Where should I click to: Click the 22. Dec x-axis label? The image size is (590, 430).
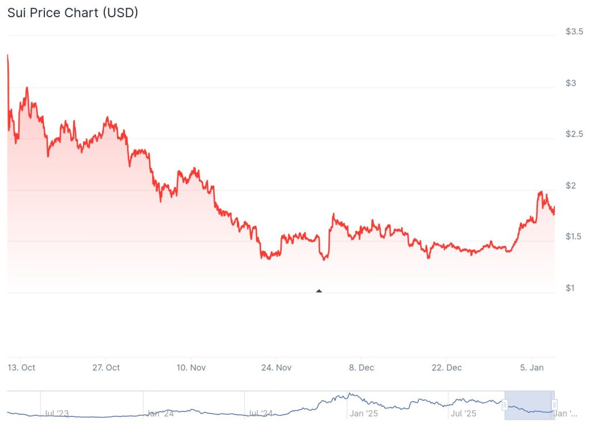point(446,367)
